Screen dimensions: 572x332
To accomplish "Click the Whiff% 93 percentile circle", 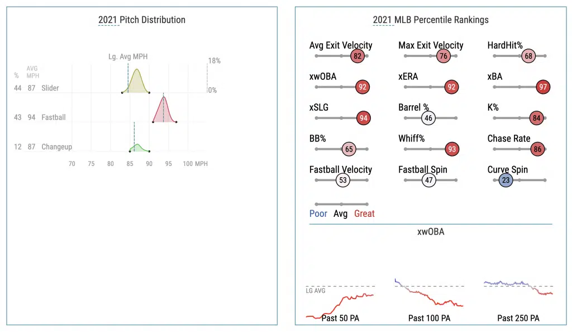I will 452,149.
